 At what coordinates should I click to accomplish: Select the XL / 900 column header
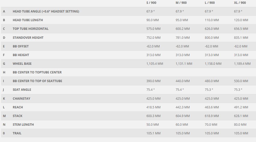(240, 3)
